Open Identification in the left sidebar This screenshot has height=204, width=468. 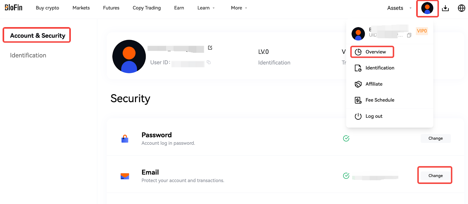[28, 55]
